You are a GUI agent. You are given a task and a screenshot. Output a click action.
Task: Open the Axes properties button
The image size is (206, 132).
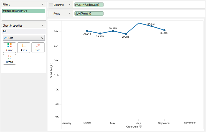coord(24,47)
